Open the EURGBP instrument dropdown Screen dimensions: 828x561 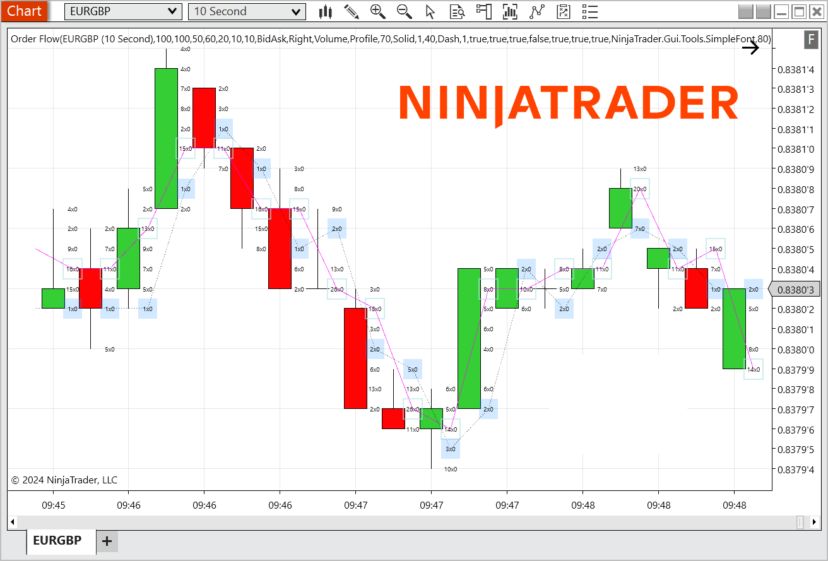[x=123, y=11]
